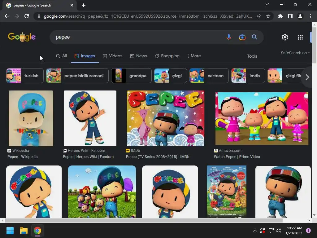This screenshot has height=238, width=317.
Task: Open Chrome profile avatar menu
Action: click(x=300, y=16)
